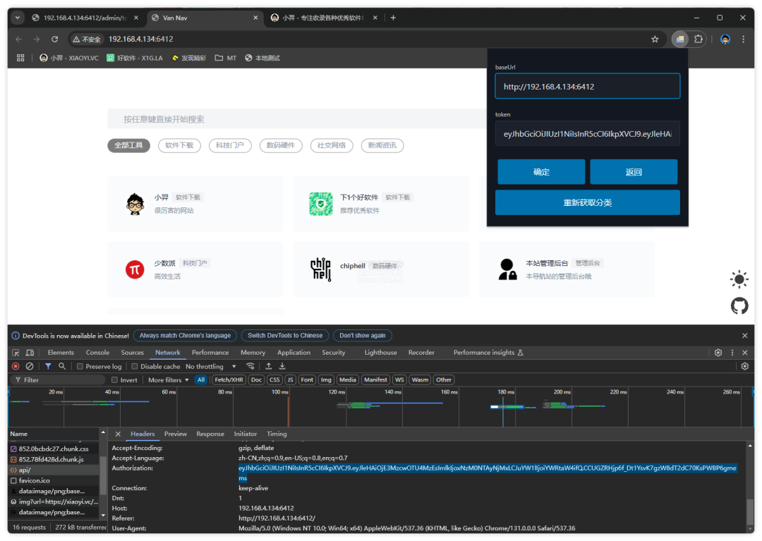The height and width of the screenshot is (541, 762).
Task: Bookmark this page with the star icon
Action: tap(655, 39)
